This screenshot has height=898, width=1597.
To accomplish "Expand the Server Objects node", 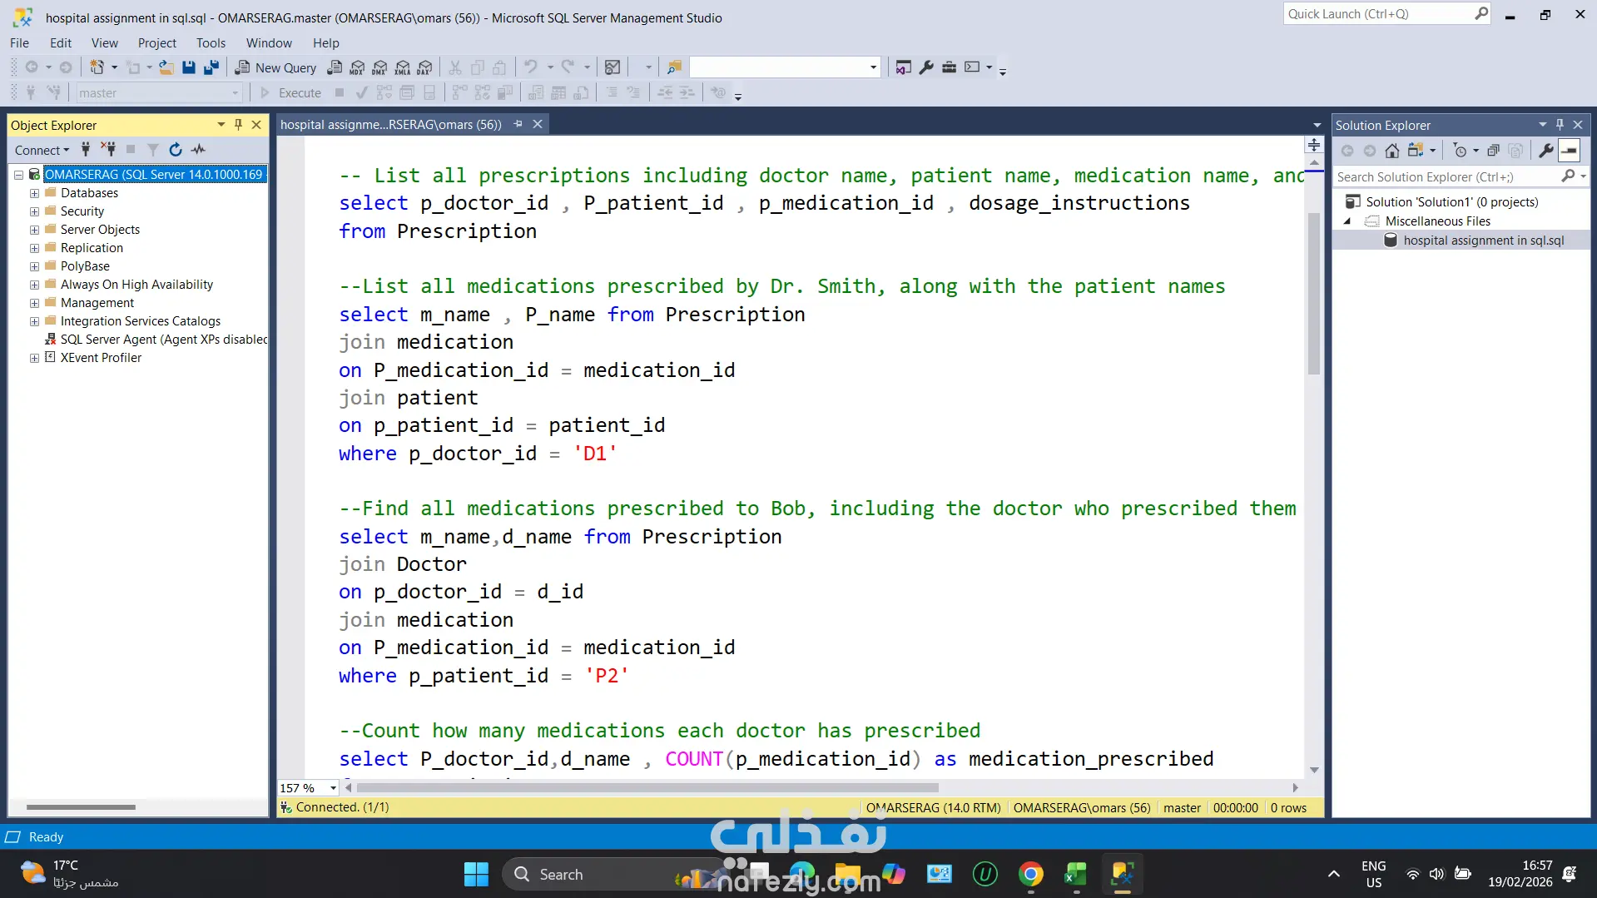I will [x=34, y=230].
